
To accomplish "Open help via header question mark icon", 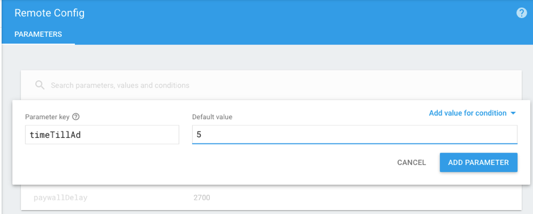I will coord(522,13).
